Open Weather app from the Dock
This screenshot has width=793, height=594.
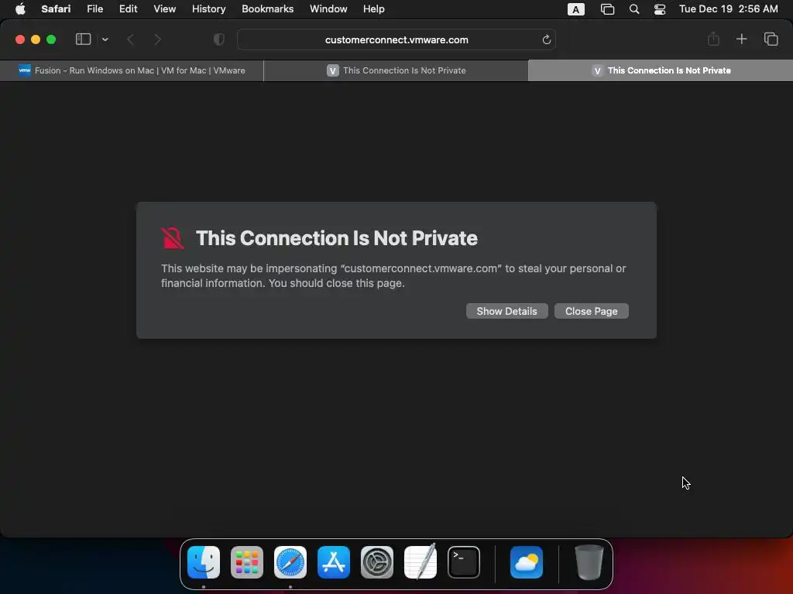click(527, 562)
